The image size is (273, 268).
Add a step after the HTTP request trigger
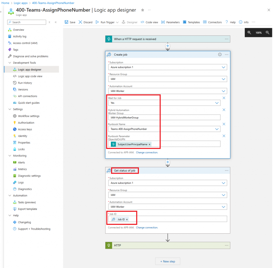[x=168, y=46]
